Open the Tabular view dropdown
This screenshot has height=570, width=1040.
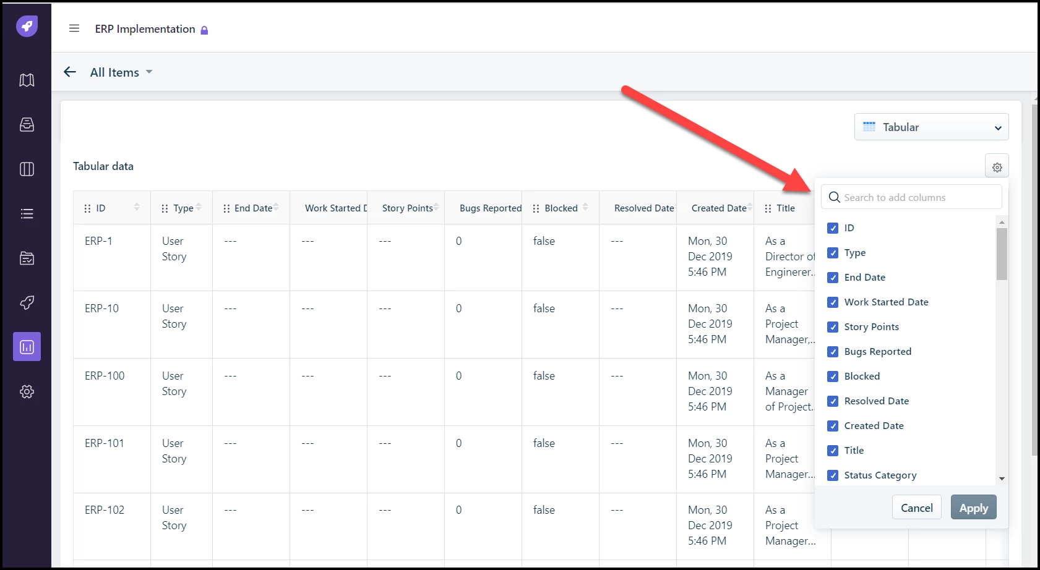point(931,127)
